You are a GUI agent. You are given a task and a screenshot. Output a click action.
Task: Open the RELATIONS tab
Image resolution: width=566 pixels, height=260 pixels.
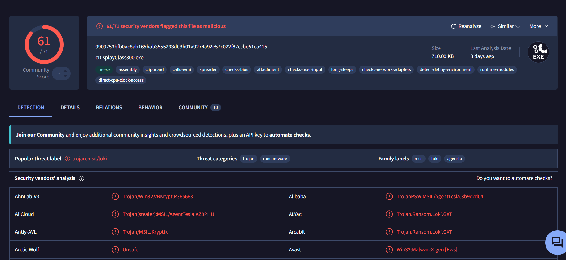click(109, 107)
